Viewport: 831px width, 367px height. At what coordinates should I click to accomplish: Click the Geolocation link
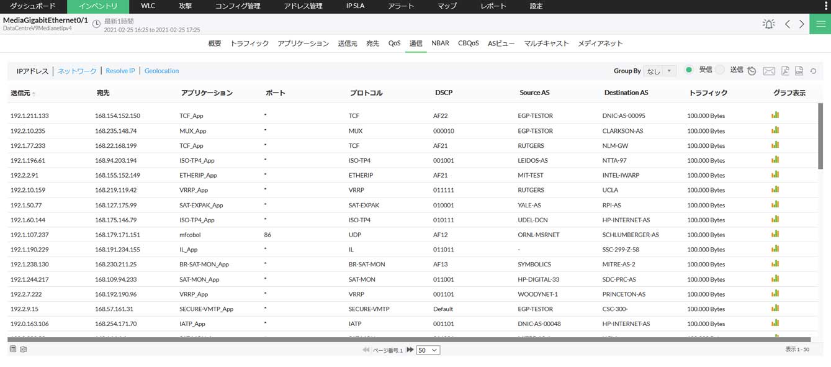[x=161, y=71]
